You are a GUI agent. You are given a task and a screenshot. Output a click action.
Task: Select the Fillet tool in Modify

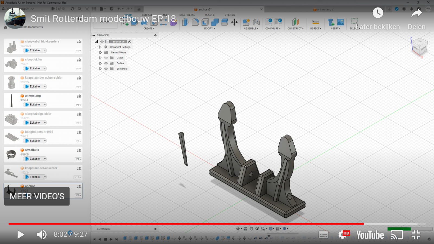click(x=195, y=22)
